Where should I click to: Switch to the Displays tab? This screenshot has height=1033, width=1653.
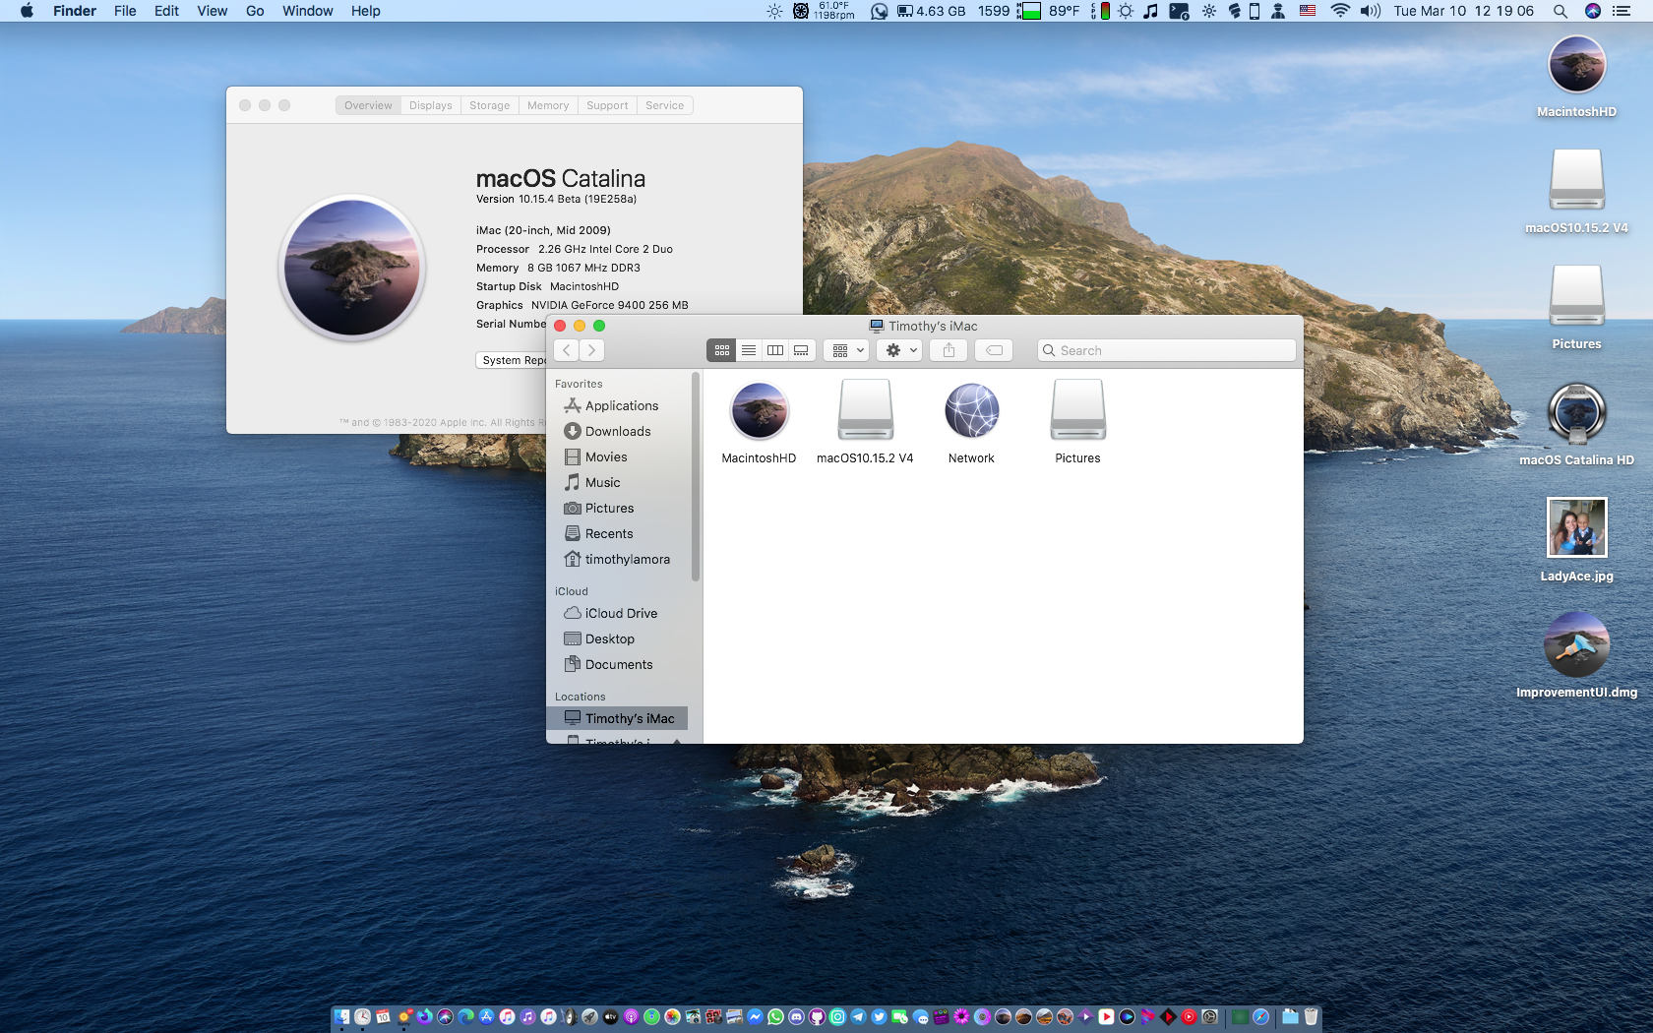pyautogui.click(x=430, y=105)
